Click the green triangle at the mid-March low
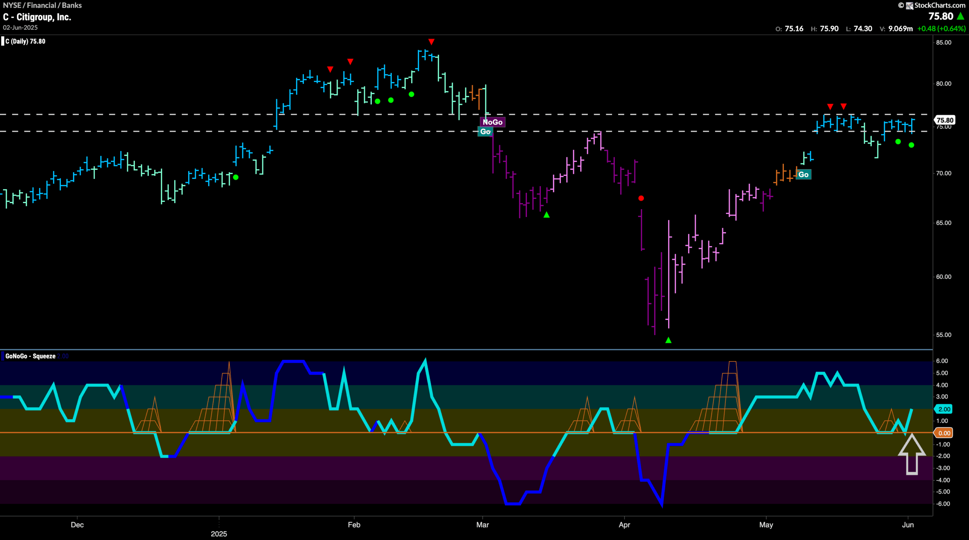This screenshot has width=969, height=540. click(547, 215)
